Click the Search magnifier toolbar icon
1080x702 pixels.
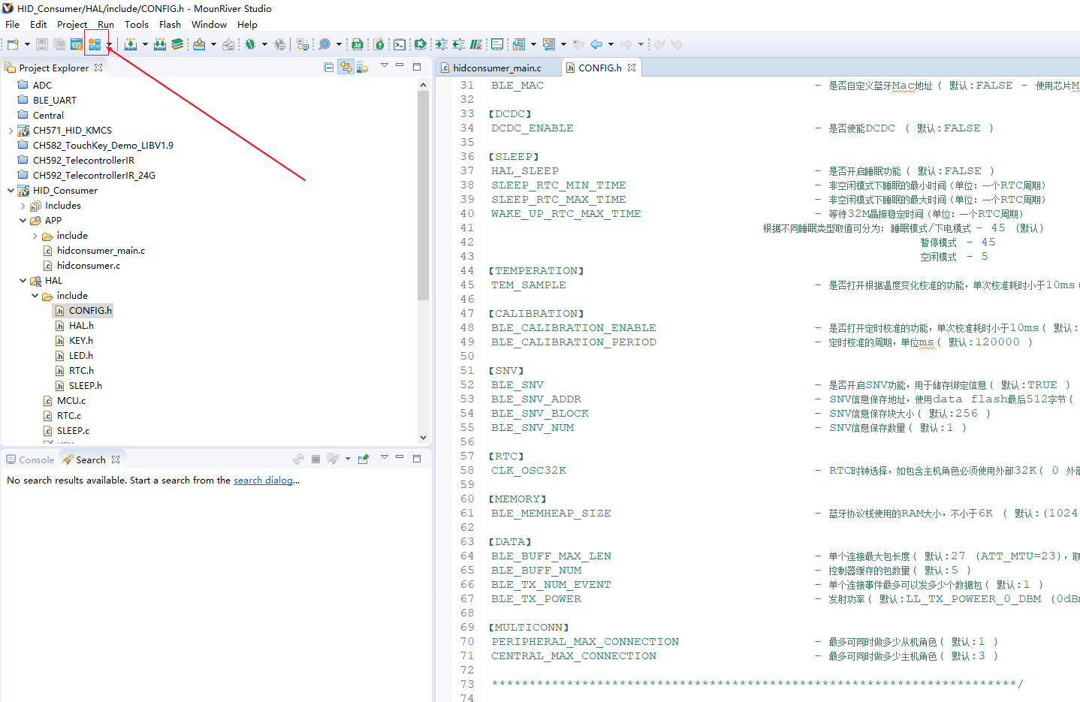tap(324, 44)
